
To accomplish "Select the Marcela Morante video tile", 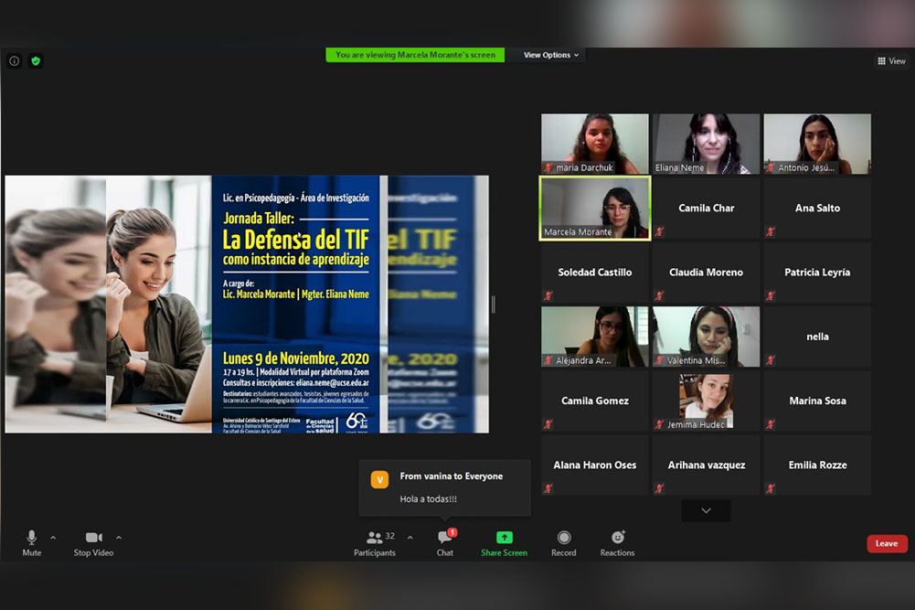I will pos(595,209).
